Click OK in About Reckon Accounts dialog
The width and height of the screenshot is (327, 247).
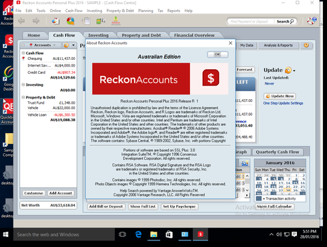[x=218, y=55]
